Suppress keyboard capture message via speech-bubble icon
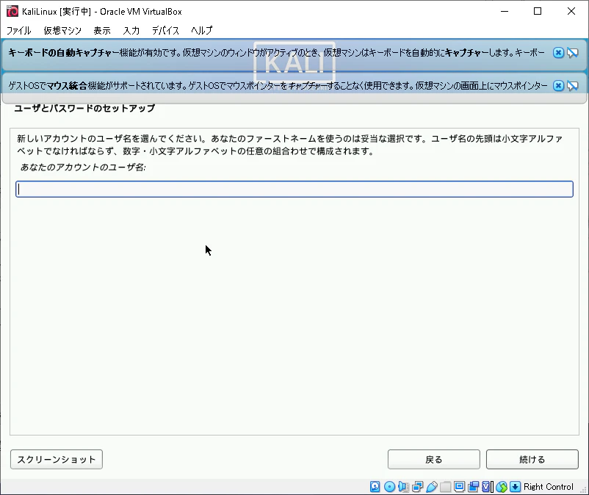589x495 pixels. coord(572,53)
